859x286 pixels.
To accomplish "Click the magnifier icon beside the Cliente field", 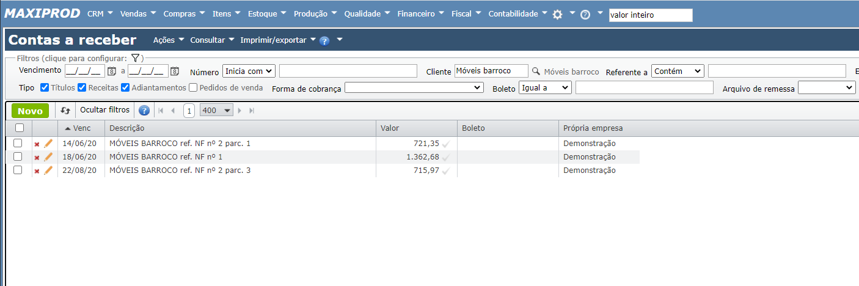I will pos(536,71).
